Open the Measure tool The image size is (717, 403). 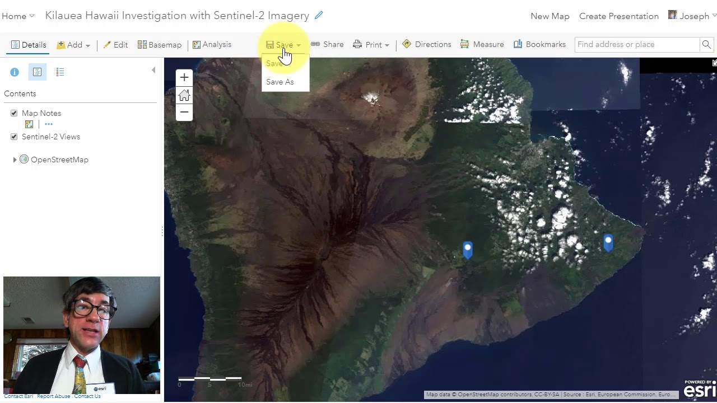(482, 45)
